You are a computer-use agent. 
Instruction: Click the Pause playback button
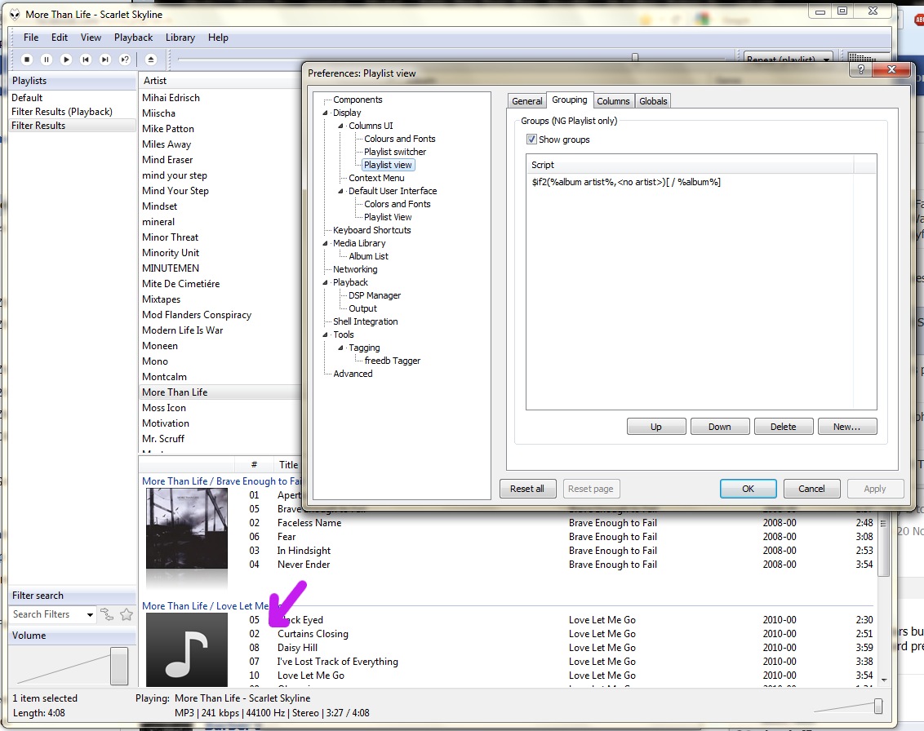[x=46, y=60]
